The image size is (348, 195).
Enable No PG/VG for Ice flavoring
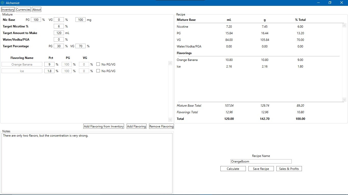(x=98, y=71)
